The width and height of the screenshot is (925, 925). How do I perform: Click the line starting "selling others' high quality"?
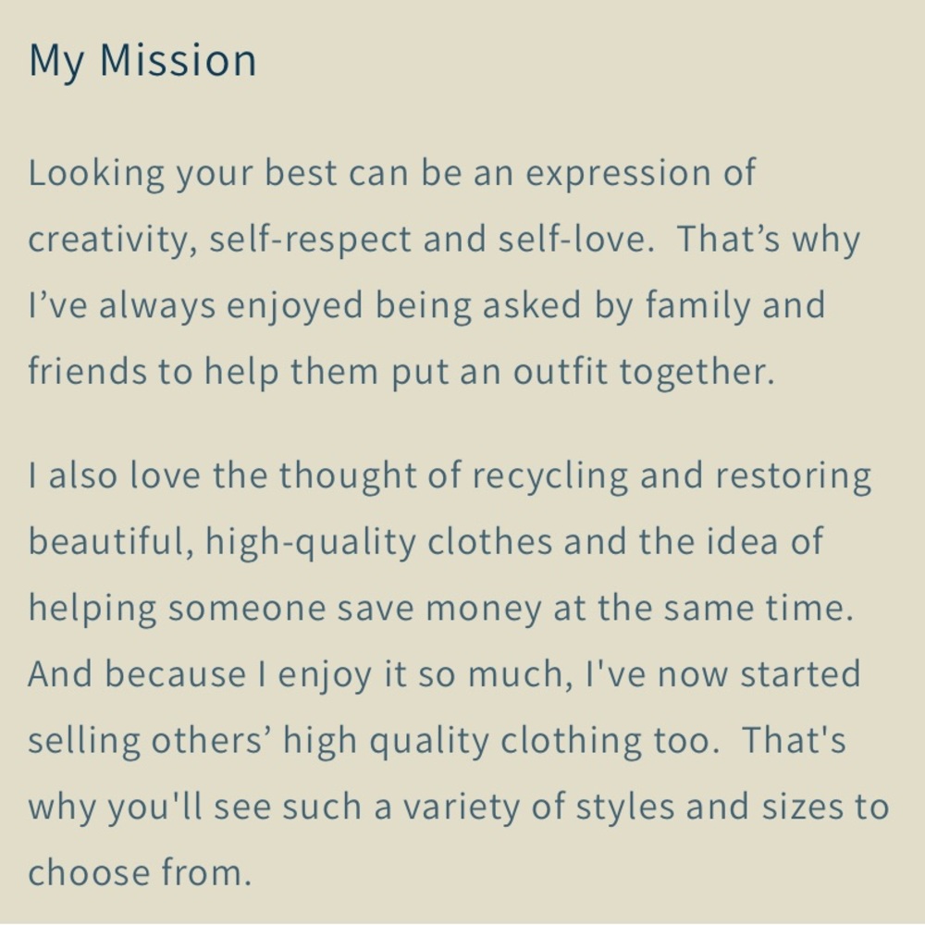click(x=438, y=741)
